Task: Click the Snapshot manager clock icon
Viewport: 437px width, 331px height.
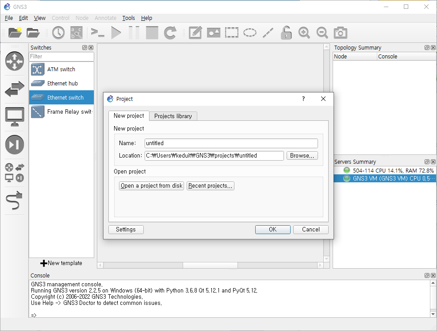Action: (x=58, y=33)
